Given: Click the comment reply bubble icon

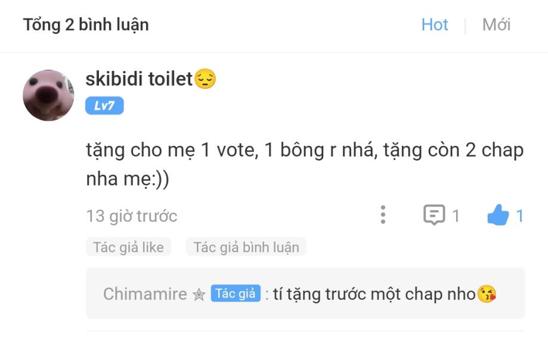Looking at the screenshot, I should (x=434, y=215).
